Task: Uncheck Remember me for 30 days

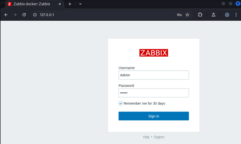Action: tap(120, 103)
